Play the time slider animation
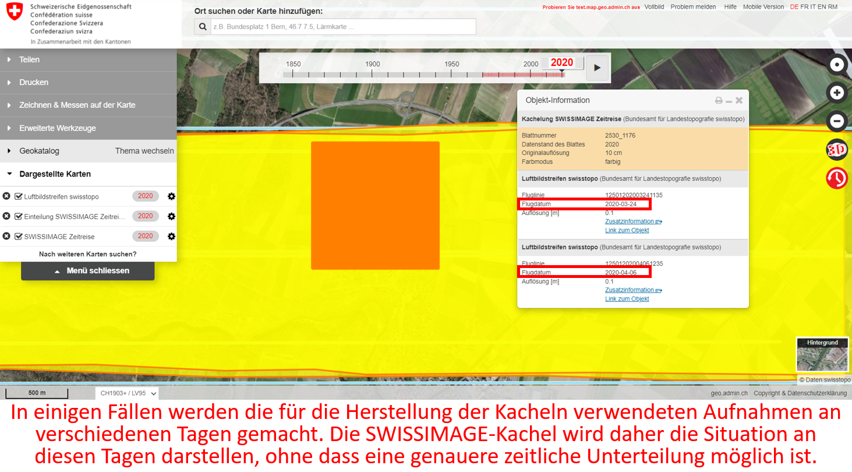Image resolution: width=852 pixels, height=472 pixels. tap(597, 68)
